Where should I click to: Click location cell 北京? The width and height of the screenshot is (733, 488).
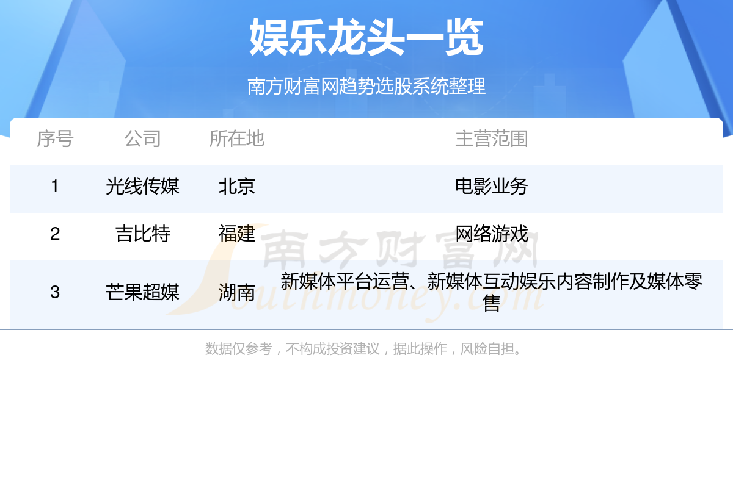point(237,186)
